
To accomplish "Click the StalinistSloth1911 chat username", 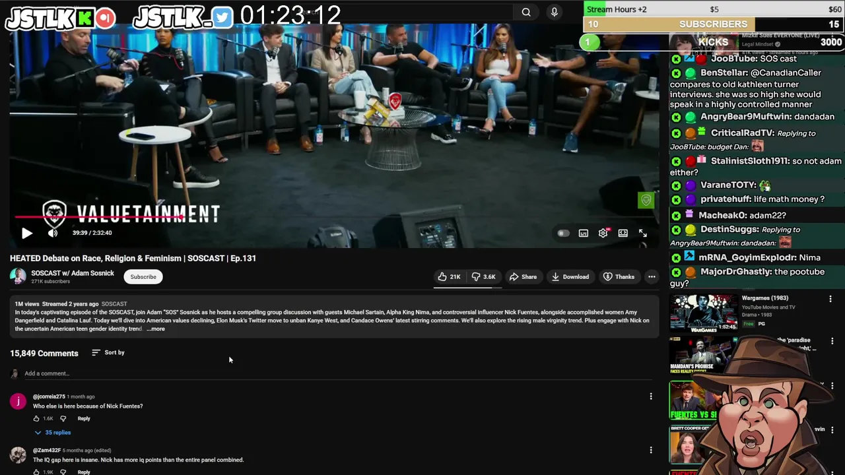I will tap(750, 161).
